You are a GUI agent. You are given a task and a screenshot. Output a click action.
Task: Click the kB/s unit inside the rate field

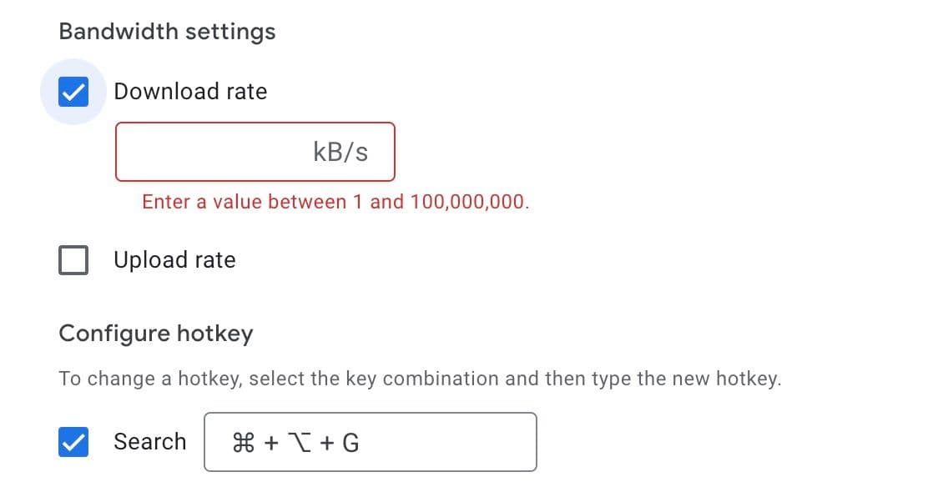340,152
